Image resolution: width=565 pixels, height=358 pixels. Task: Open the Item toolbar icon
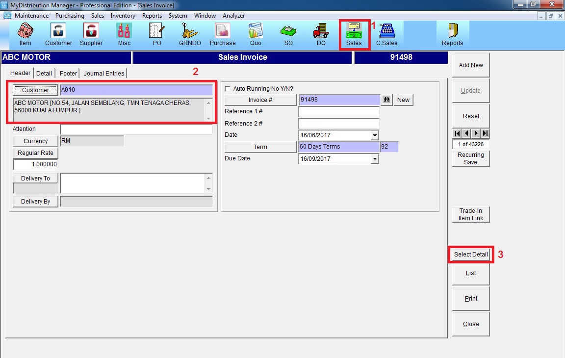tap(25, 34)
